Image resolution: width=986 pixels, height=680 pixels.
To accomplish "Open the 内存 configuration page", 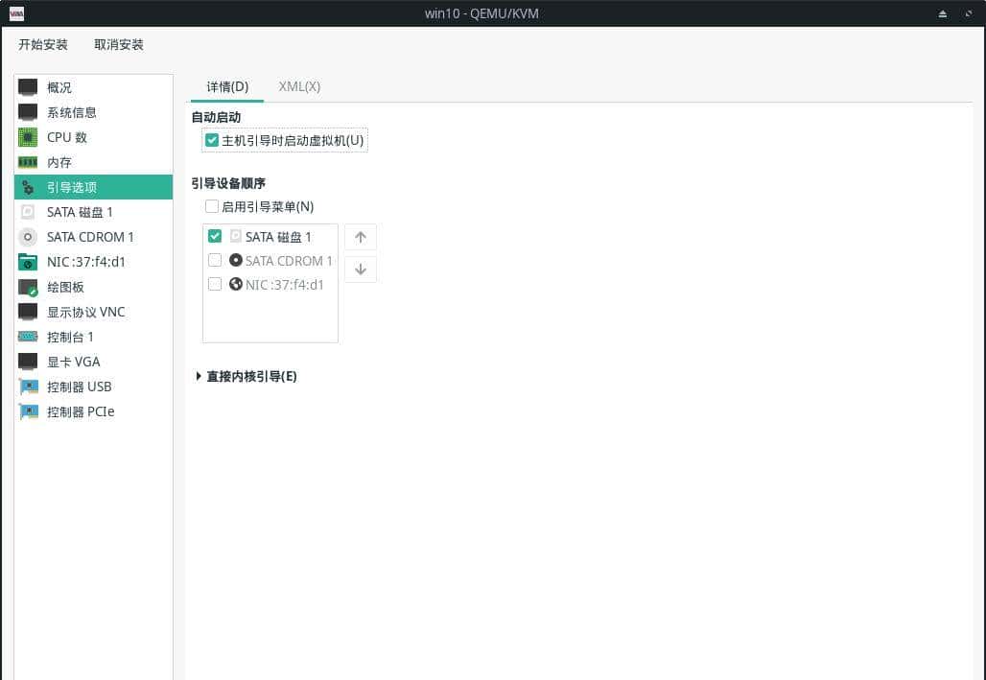I will click(57, 162).
